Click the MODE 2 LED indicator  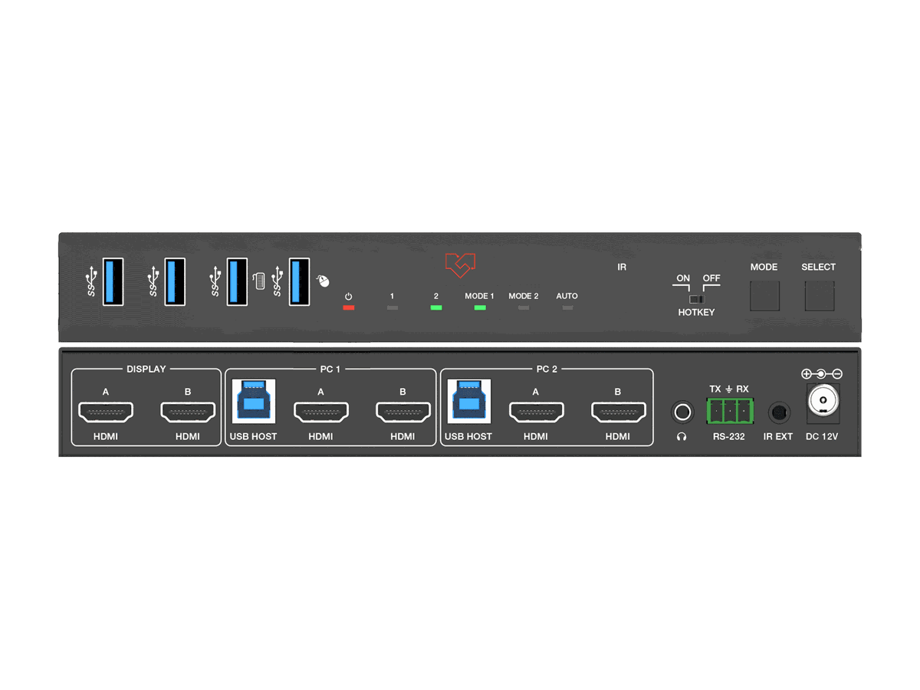pyautogui.click(x=524, y=307)
